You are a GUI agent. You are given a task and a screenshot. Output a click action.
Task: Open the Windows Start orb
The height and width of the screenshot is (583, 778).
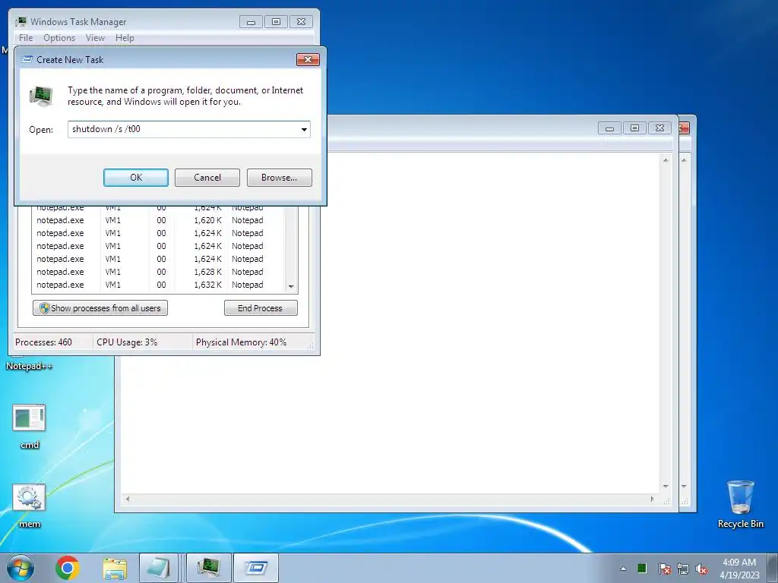point(21,568)
